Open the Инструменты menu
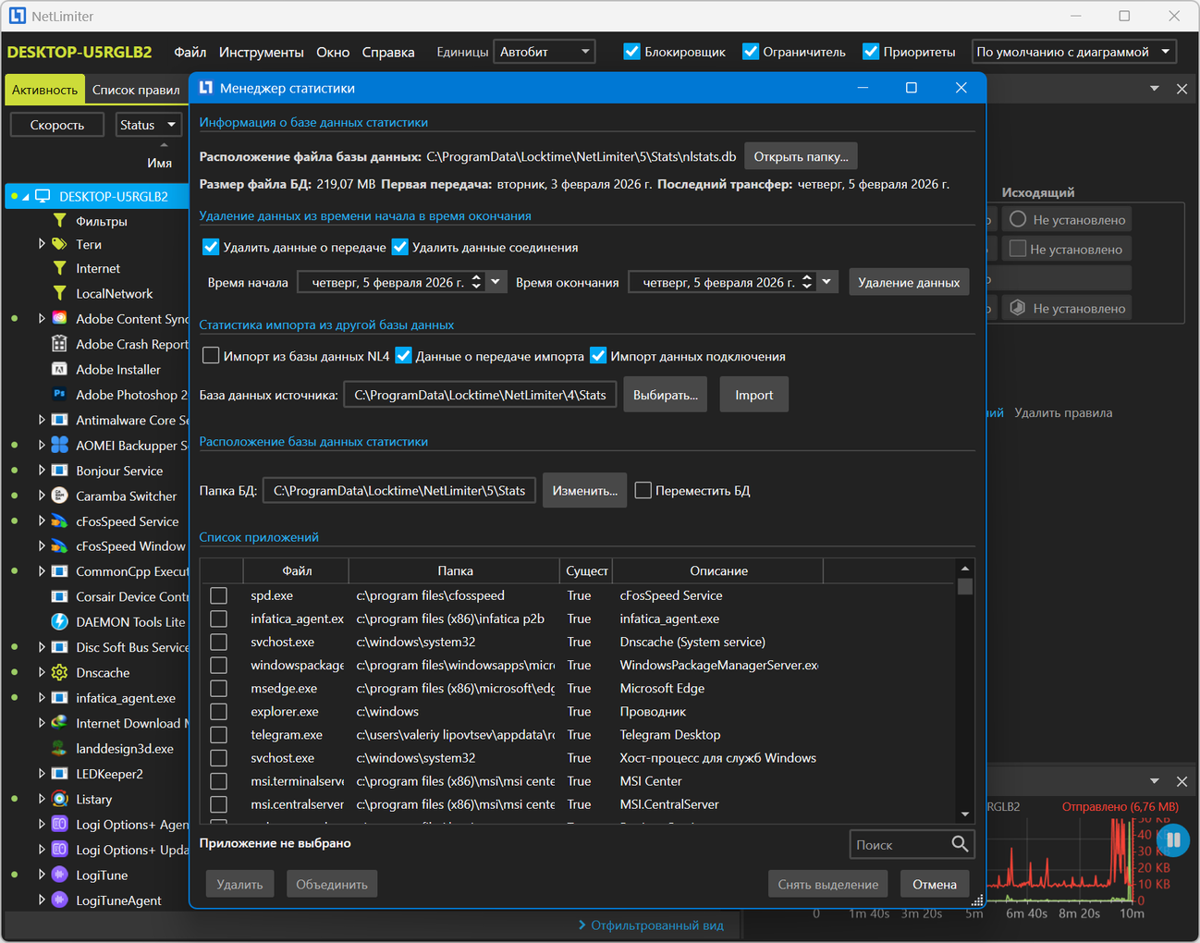Screen dimensions: 1200x943 coord(261,52)
